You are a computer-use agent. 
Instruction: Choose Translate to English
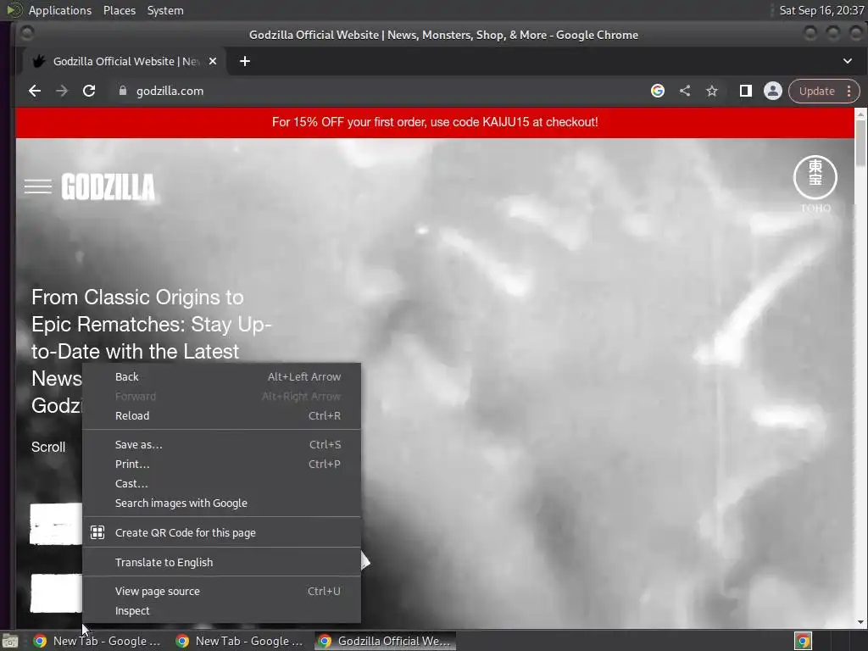coord(221,563)
